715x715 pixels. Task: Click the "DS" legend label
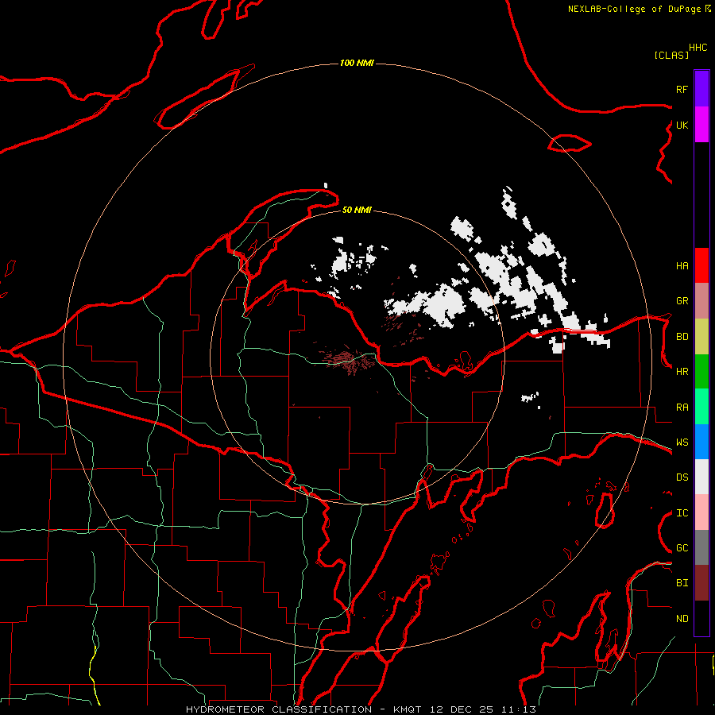point(682,477)
